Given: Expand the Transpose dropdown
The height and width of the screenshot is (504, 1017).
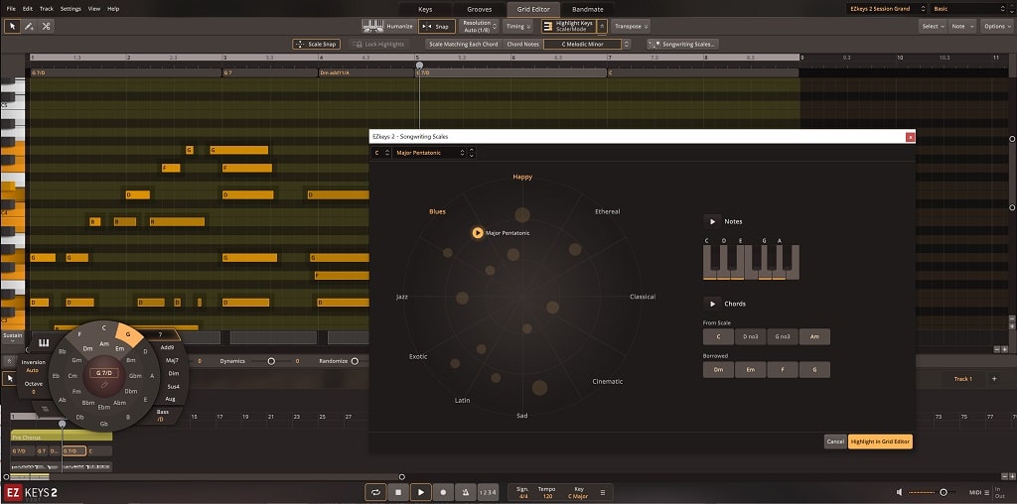Looking at the screenshot, I should (x=631, y=27).
